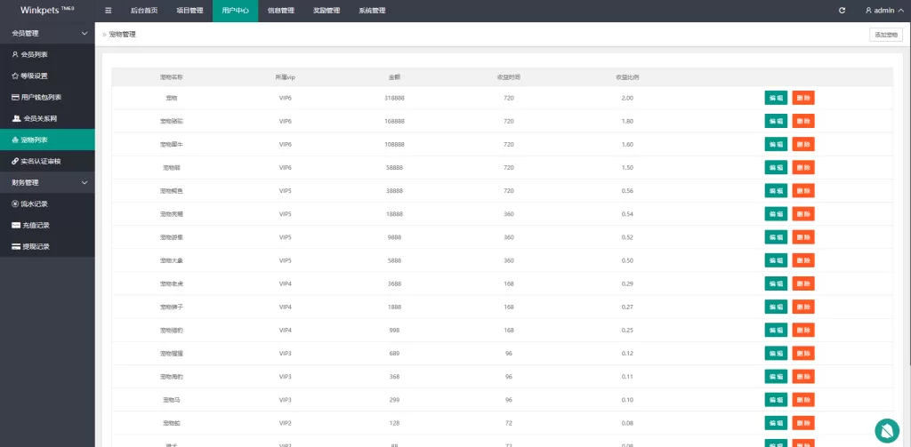Open 会员列表 via its person icon
Image resolution: width=911 pixels, height=447 pixels.
[x=15, y=54]
